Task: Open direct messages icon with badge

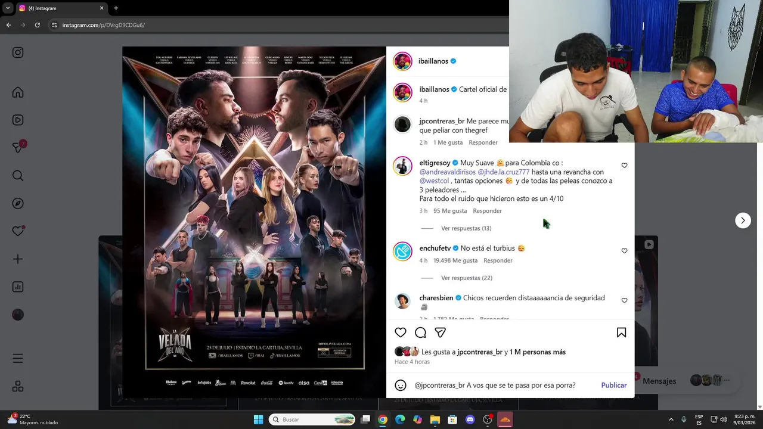Action: [x=18, y=147]
